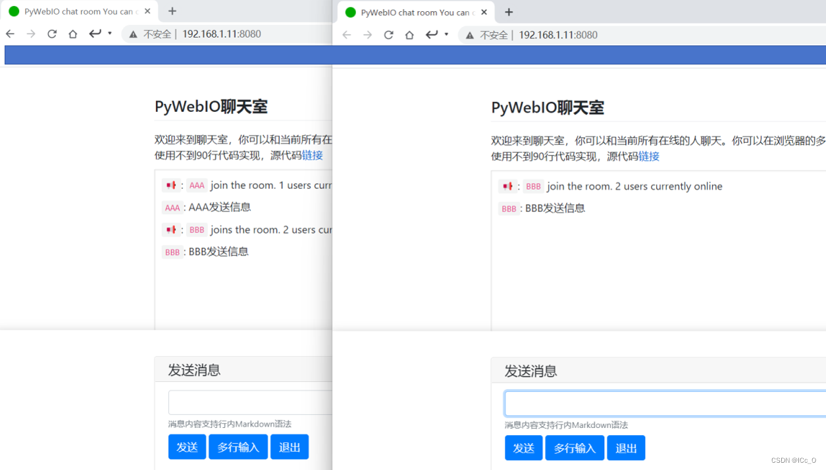Click Markdown syntax hint text in left window
Viewport: 826px width, 470px height.
pyautogui.click(x=230, y=424)
